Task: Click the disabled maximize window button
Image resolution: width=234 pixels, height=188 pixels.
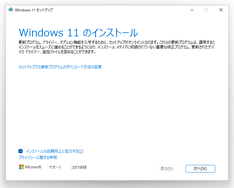Action: pos(206,10)
